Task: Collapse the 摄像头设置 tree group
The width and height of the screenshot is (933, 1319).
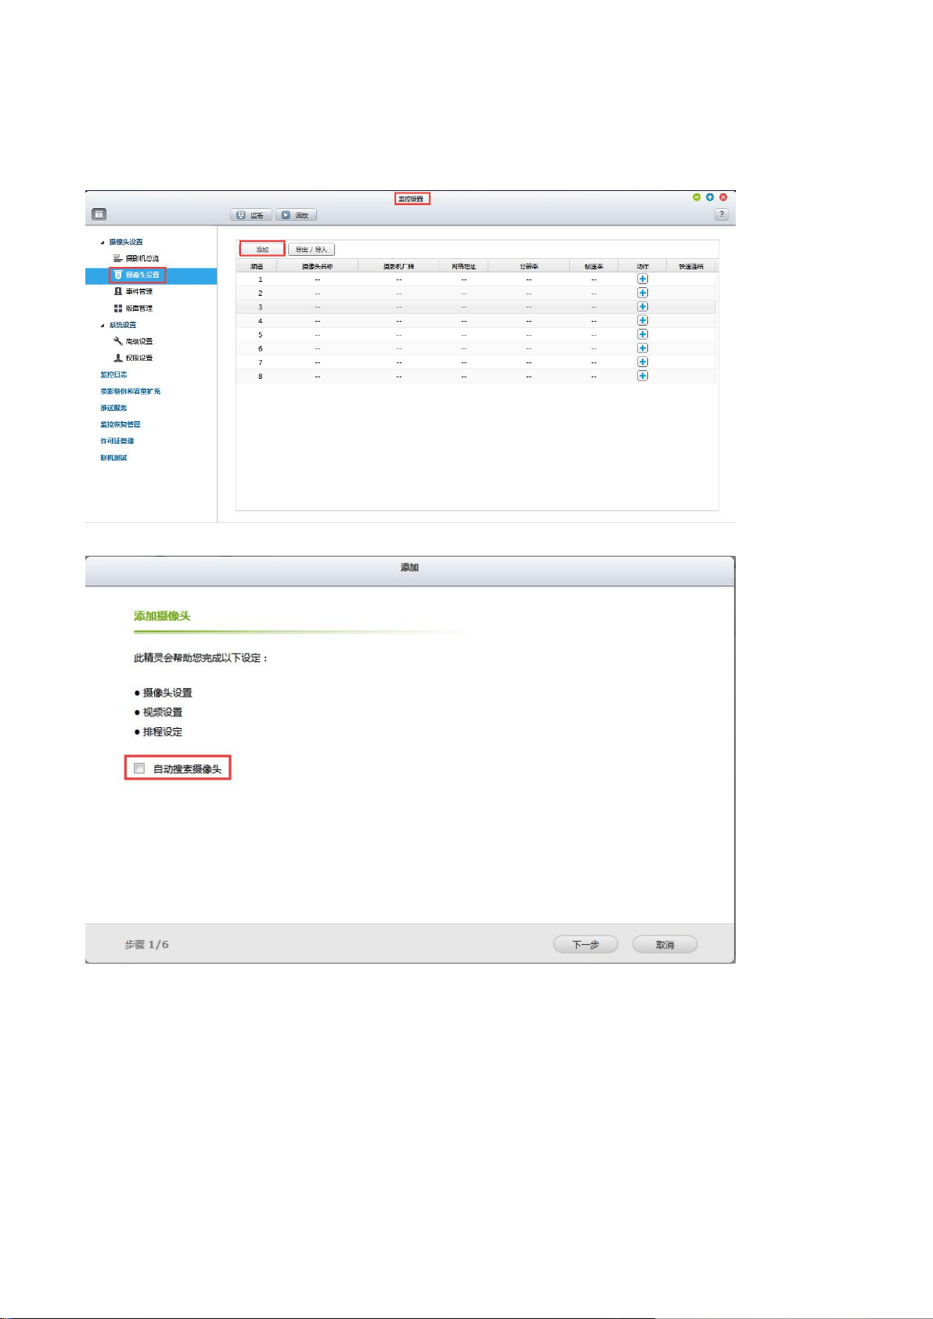Action: coord(103,243)
